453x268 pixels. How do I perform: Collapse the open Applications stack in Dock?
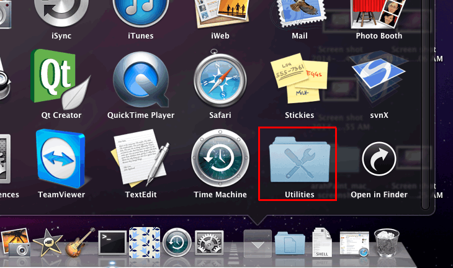[x=258, y=243]
